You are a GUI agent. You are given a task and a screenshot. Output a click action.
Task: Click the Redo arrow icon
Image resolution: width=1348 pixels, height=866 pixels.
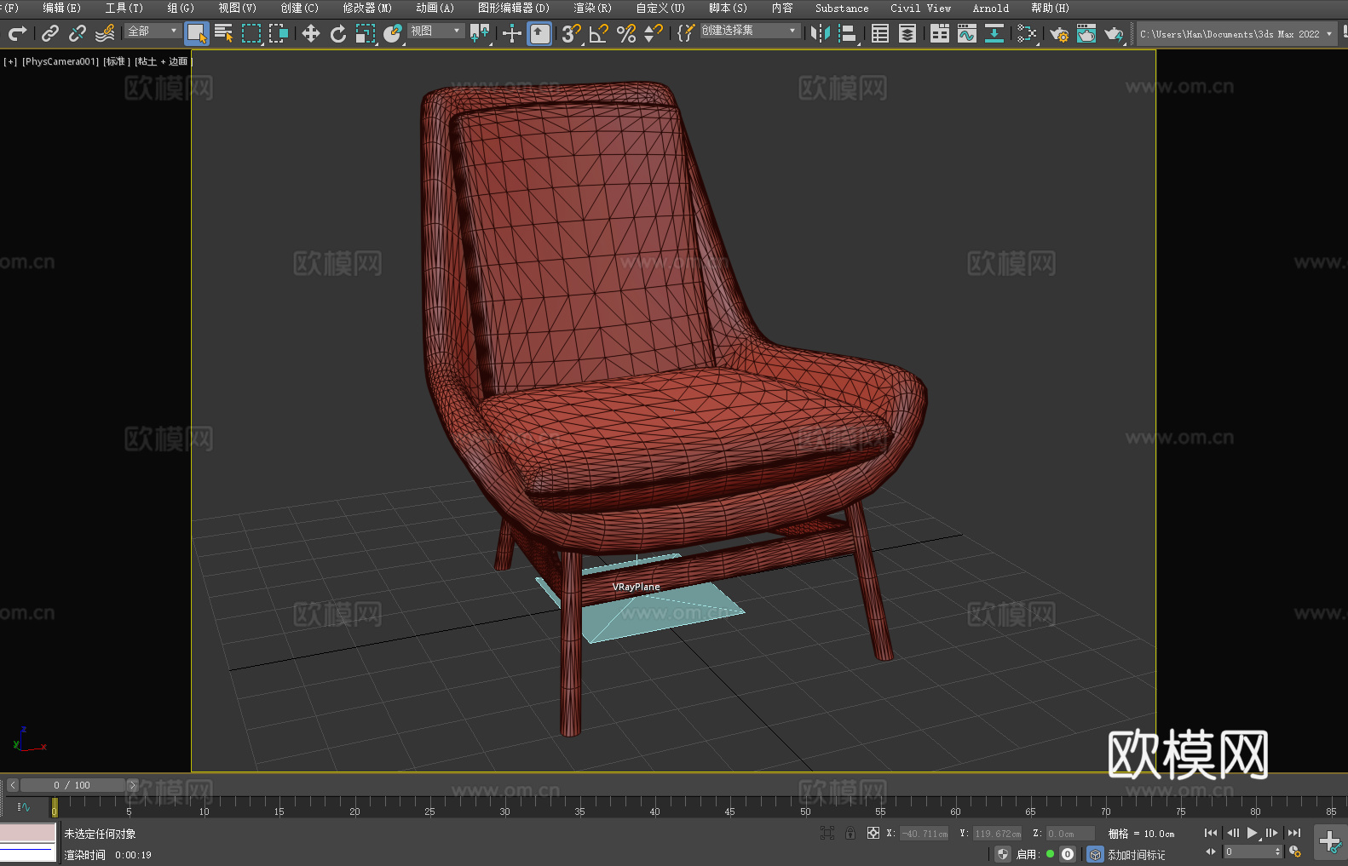point(17,33)
